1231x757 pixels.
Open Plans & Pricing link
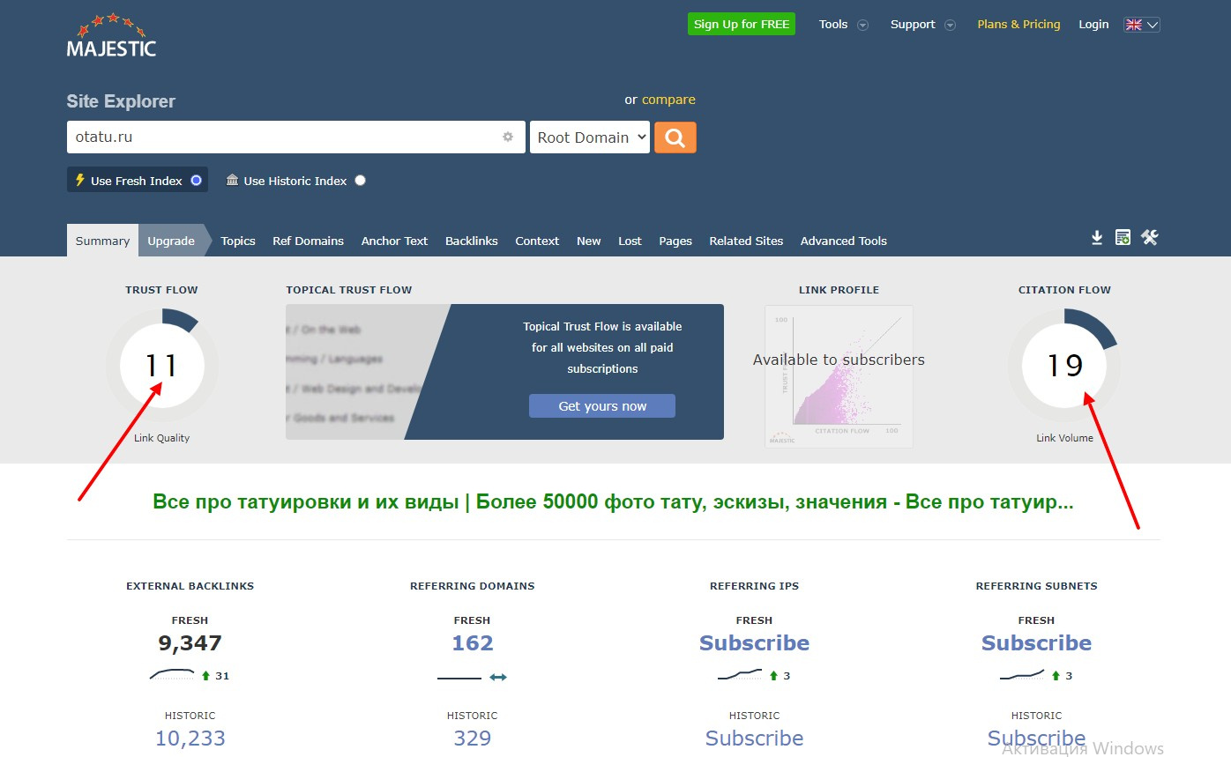tap(1018, 25)
